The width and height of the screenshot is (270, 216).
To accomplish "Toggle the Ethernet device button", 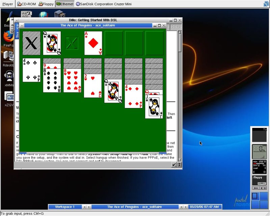I will (x=64, y=4).
